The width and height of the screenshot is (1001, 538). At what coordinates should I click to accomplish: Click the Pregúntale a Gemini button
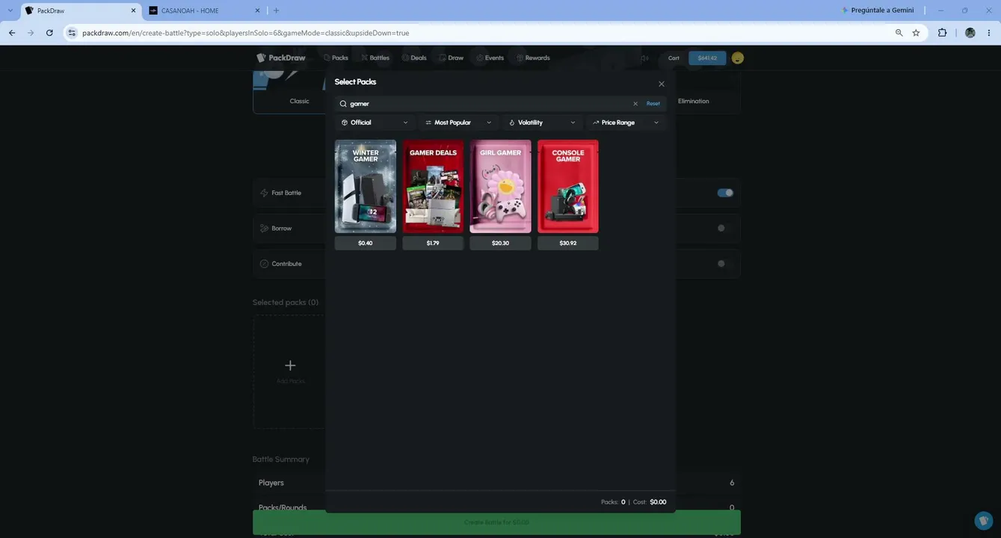pyautogui.click(x=878, y=10)
